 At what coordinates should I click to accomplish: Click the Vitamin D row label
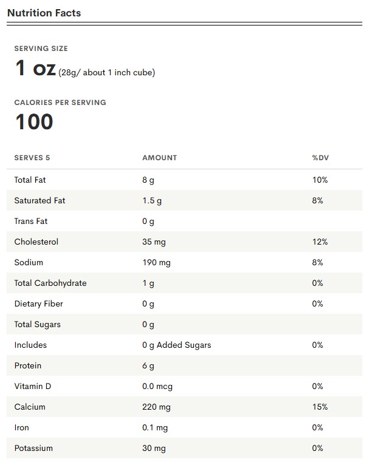coord(33,387)
